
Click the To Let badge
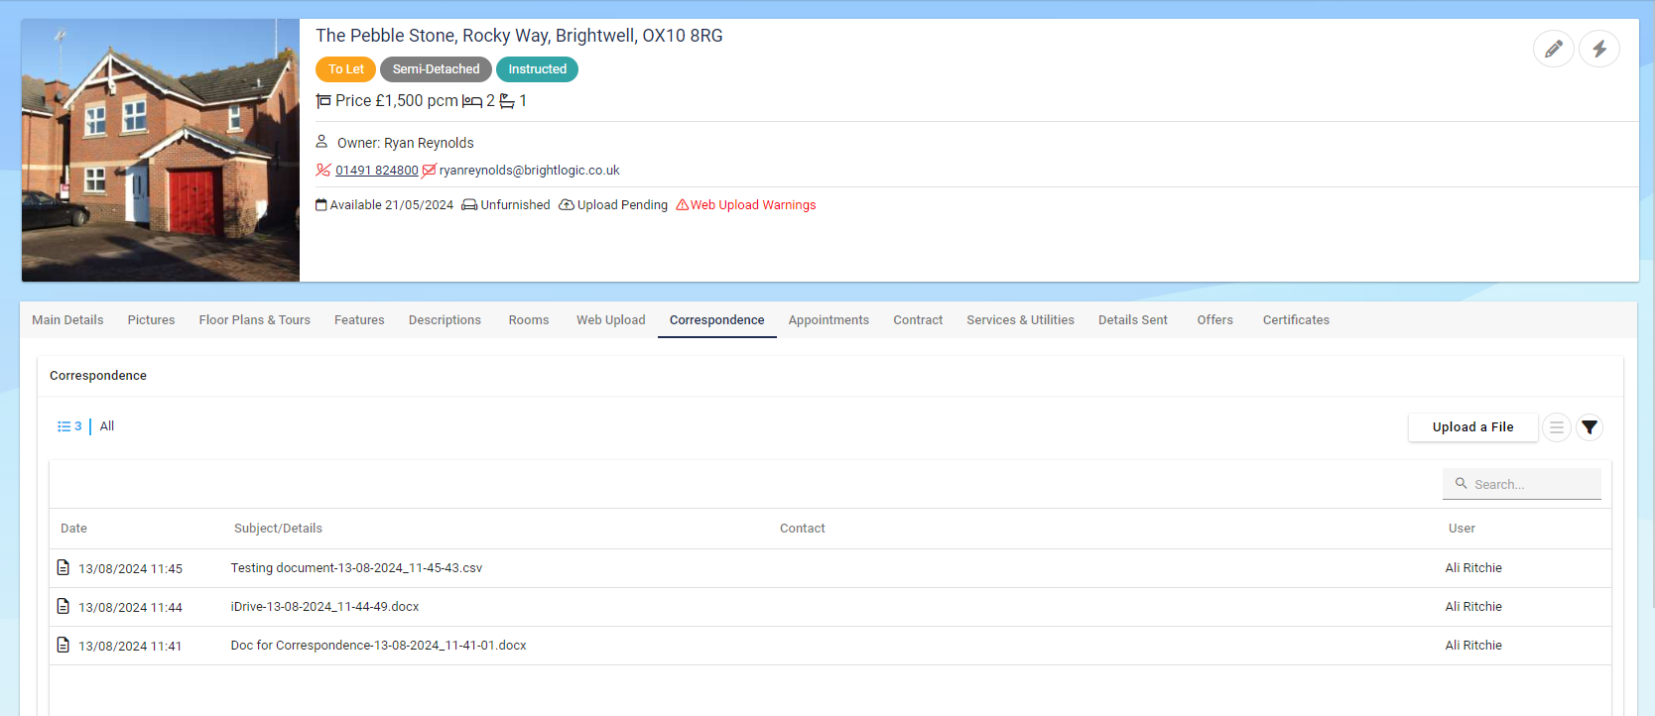[x=346, y=69]
